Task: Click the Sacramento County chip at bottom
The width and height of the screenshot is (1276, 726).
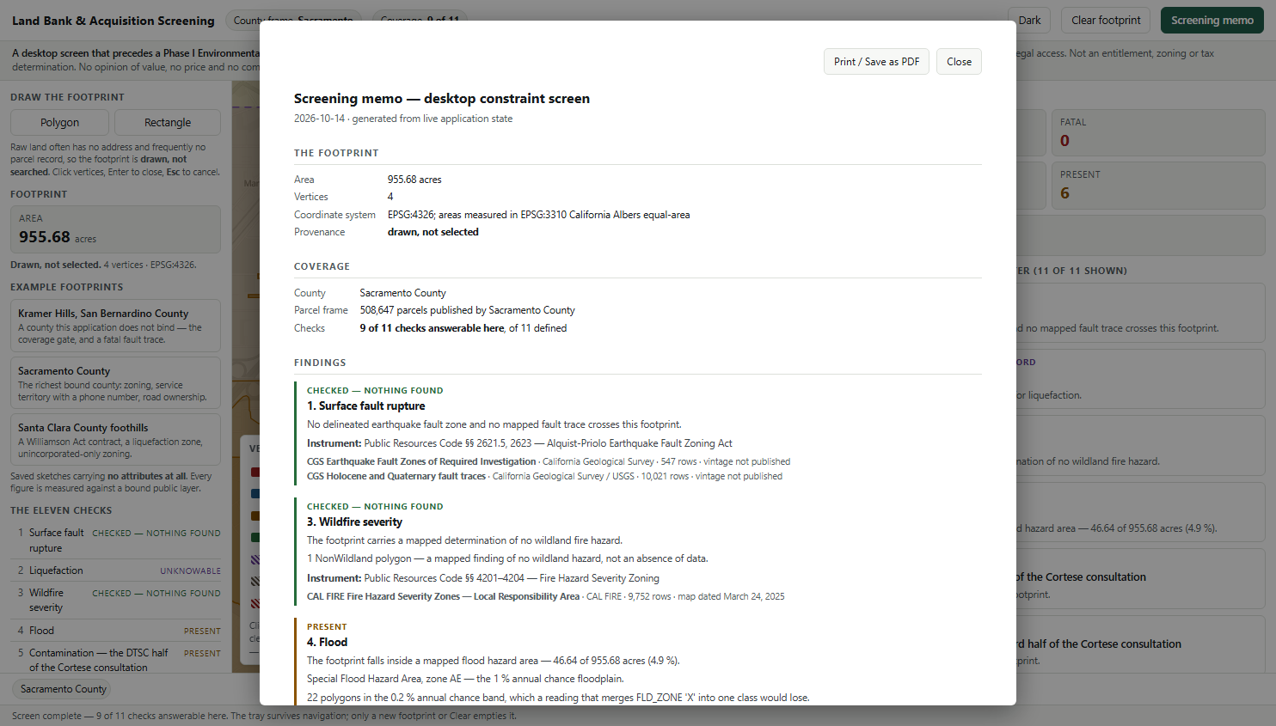Action: pyautogui.click(x=64, y=689)
